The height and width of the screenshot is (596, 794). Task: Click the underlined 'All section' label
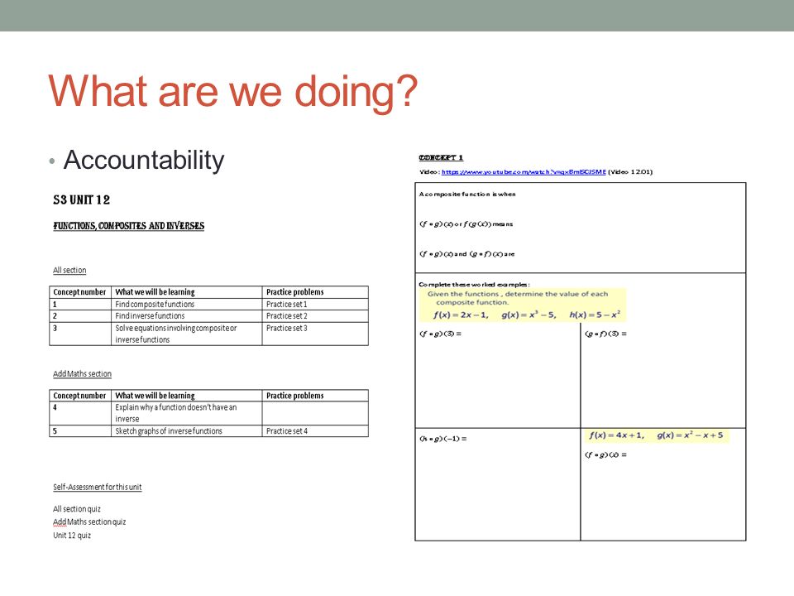(x=69, y=270)
